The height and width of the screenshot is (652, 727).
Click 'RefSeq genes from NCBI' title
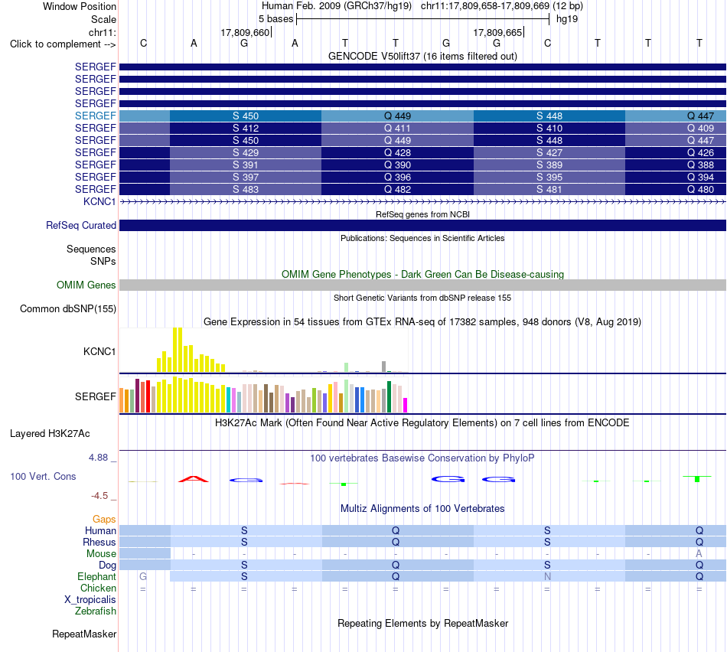point(422,214)
